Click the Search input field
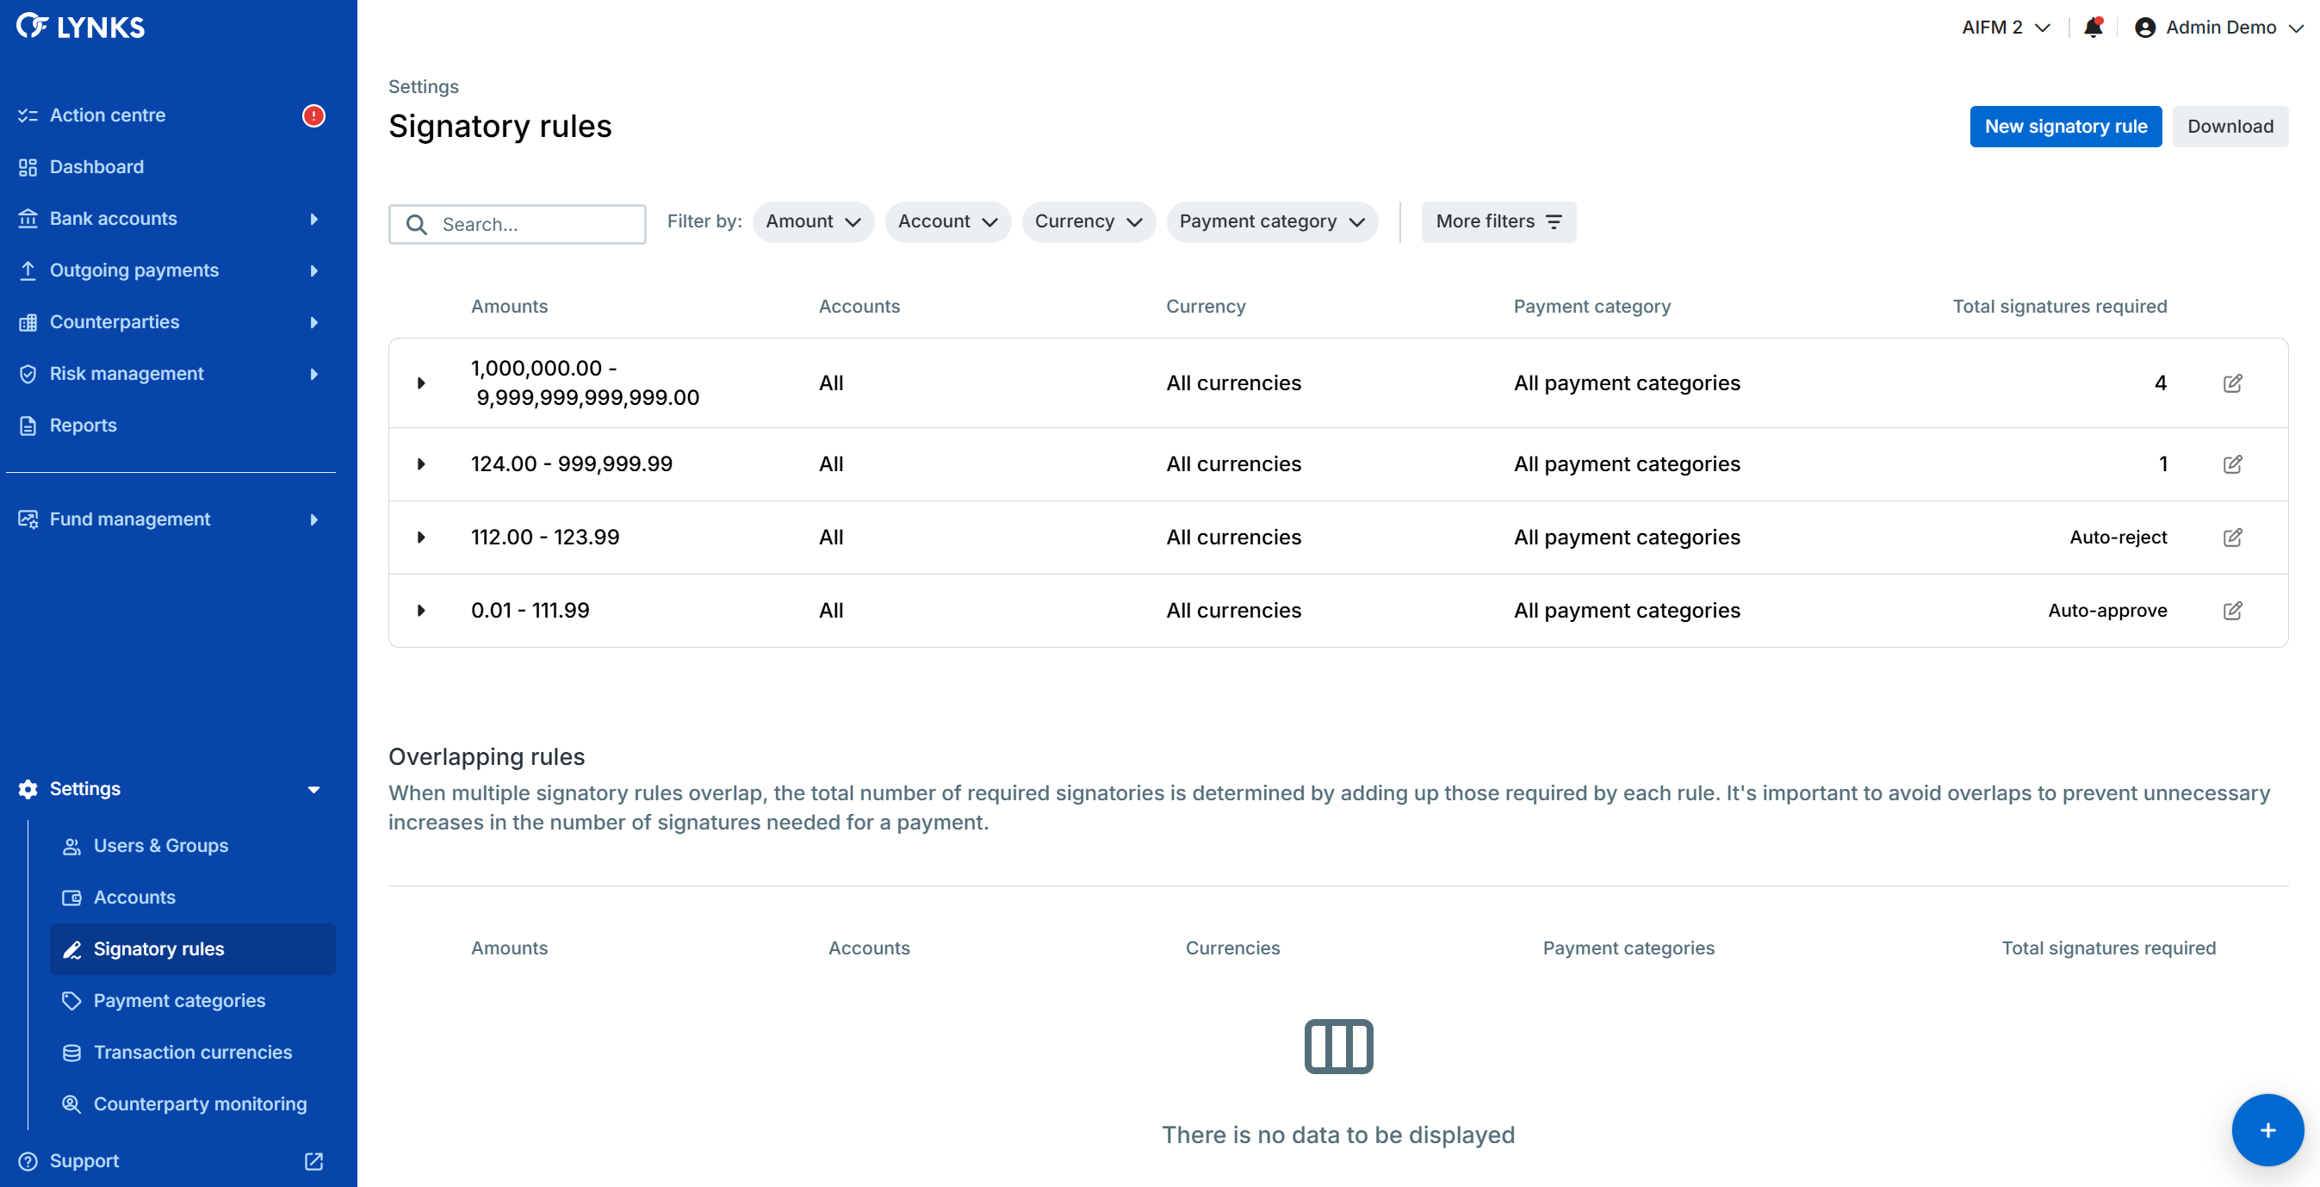Image resolution: width=2320 pixels, height=1187 pixels. tap(531, 224)
